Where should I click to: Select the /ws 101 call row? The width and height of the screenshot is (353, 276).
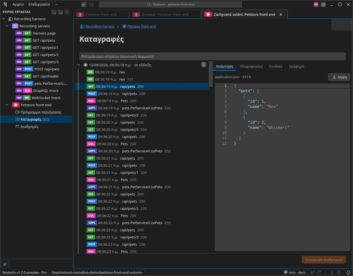[142, 79]
